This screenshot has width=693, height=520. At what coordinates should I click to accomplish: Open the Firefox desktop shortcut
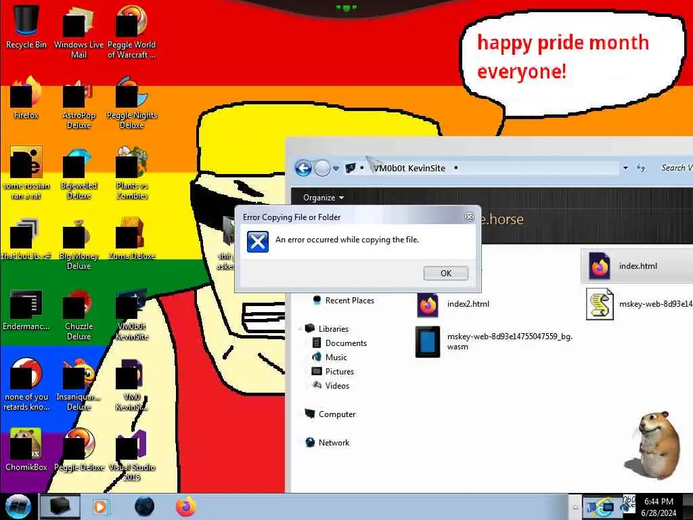26,98
